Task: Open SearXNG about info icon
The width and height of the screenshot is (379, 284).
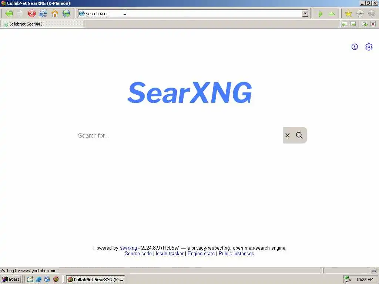Action: click(355, 47)
